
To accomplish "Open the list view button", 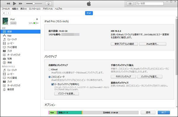I will pos(130,4).
